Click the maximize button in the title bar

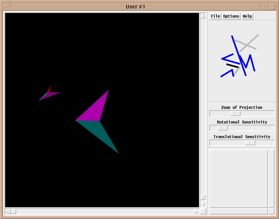coord(272,7)
